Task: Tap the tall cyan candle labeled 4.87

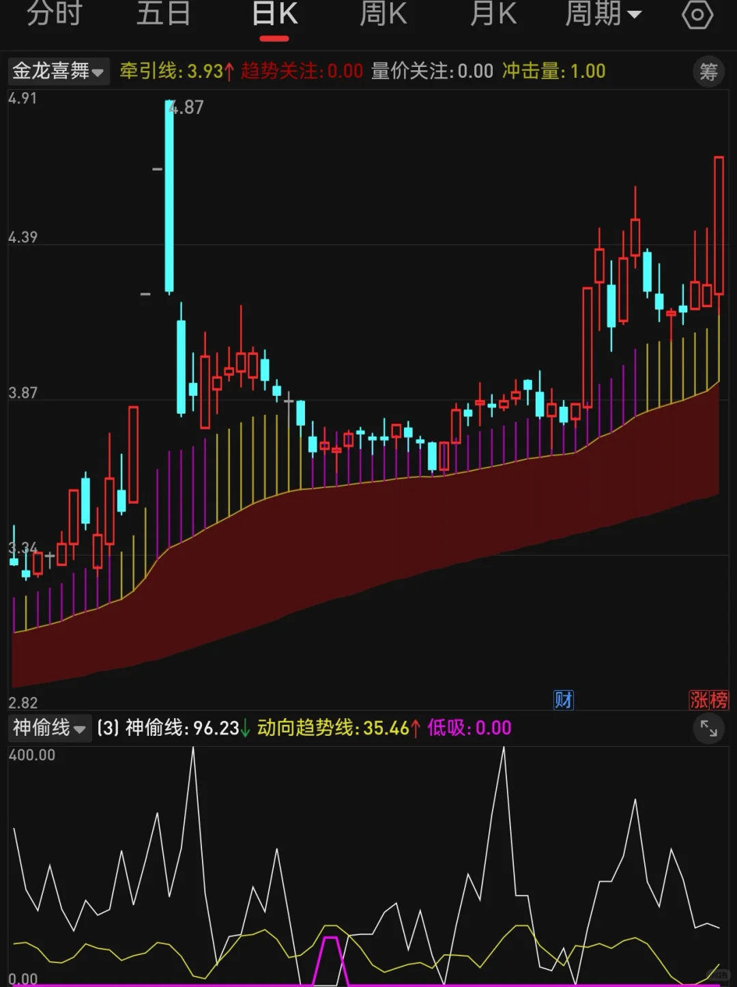Action: point(169,197)
